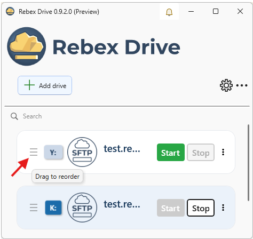Open the notifications bell
Image resolution: width=253 pixels, height=239 pixels.
coord(169,12)
